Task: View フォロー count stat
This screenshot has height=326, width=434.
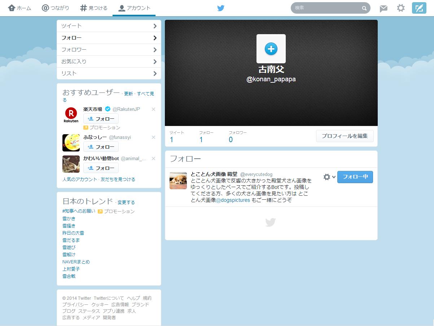Action: coord(206,137)
